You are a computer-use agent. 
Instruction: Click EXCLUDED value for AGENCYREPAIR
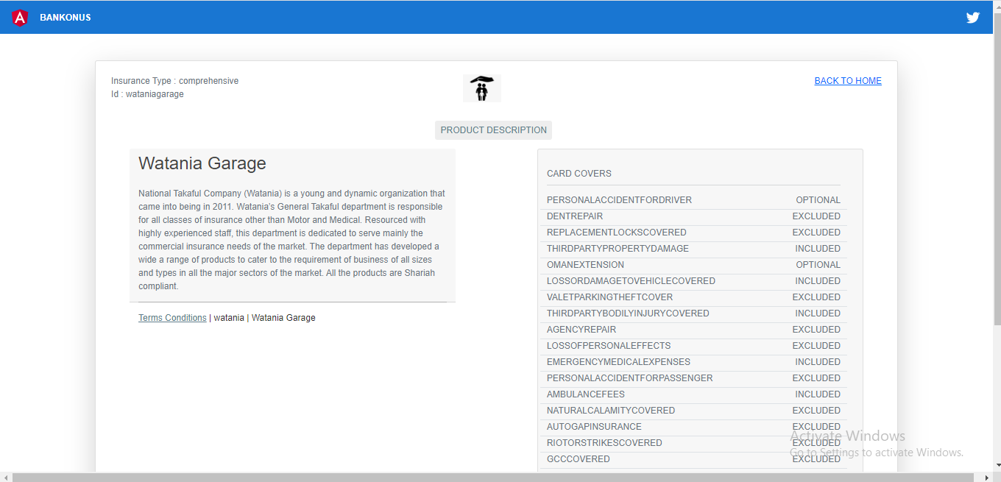pyautogui.click(x=816, y=330)
